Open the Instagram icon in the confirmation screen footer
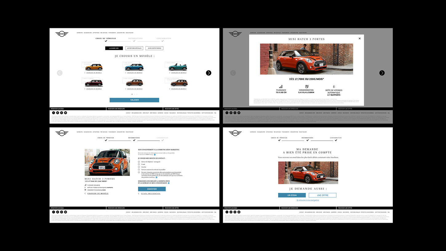 [x=235, y=212]
